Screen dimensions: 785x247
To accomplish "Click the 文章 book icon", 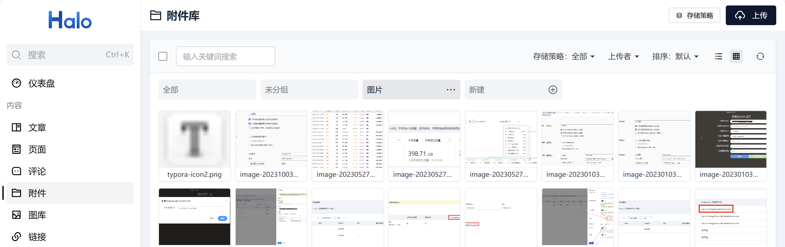I will 16,127.
